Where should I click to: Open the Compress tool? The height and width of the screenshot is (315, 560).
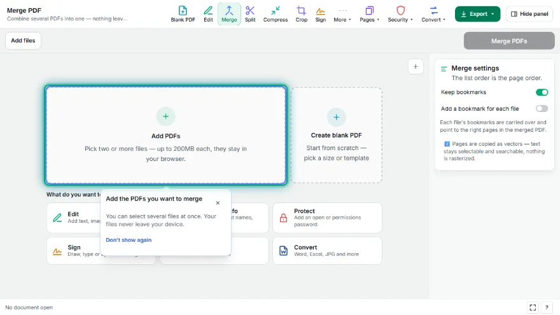[276, 14]
